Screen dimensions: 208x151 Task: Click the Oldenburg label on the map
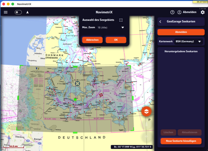pos(20,137)
